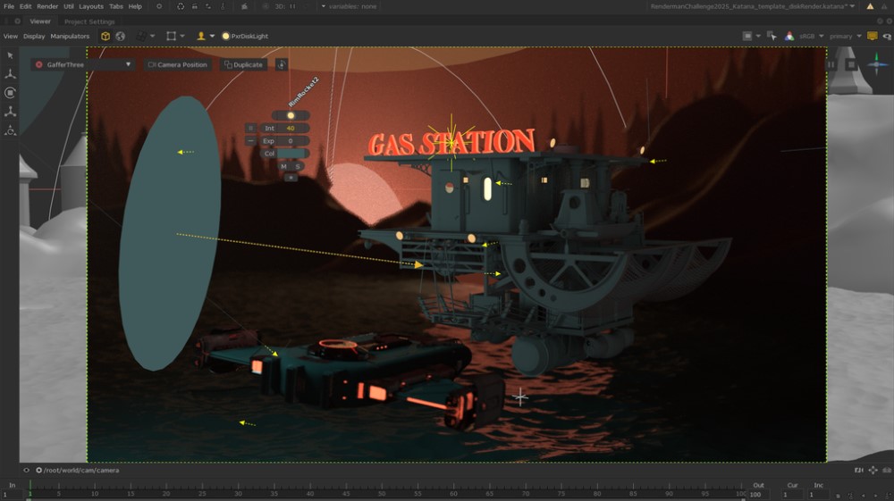The height and width of the screenshot is (501, 894).
Task: Open the GafferThree dropdown
Action: click(128, 64)
